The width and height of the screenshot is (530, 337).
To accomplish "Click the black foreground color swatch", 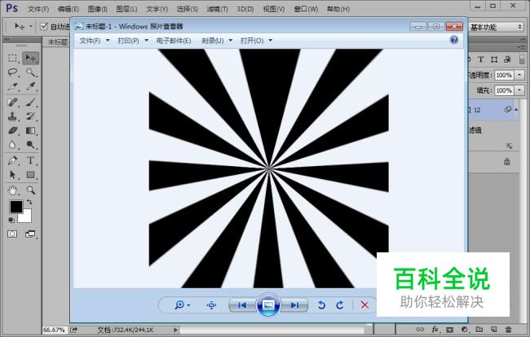I will point(15,207).
